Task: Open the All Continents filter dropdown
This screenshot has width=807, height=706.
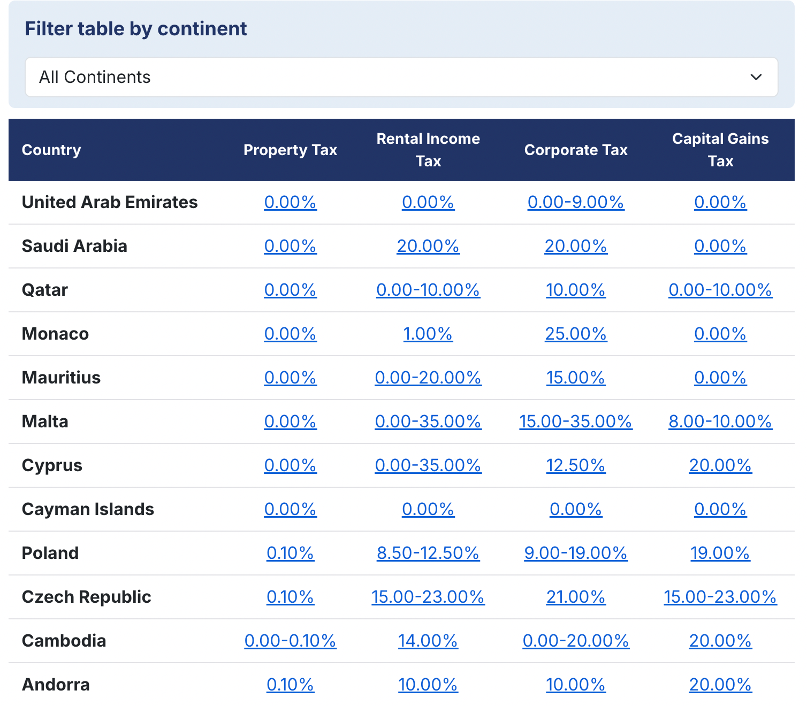Action: click(x=401, y=77)
